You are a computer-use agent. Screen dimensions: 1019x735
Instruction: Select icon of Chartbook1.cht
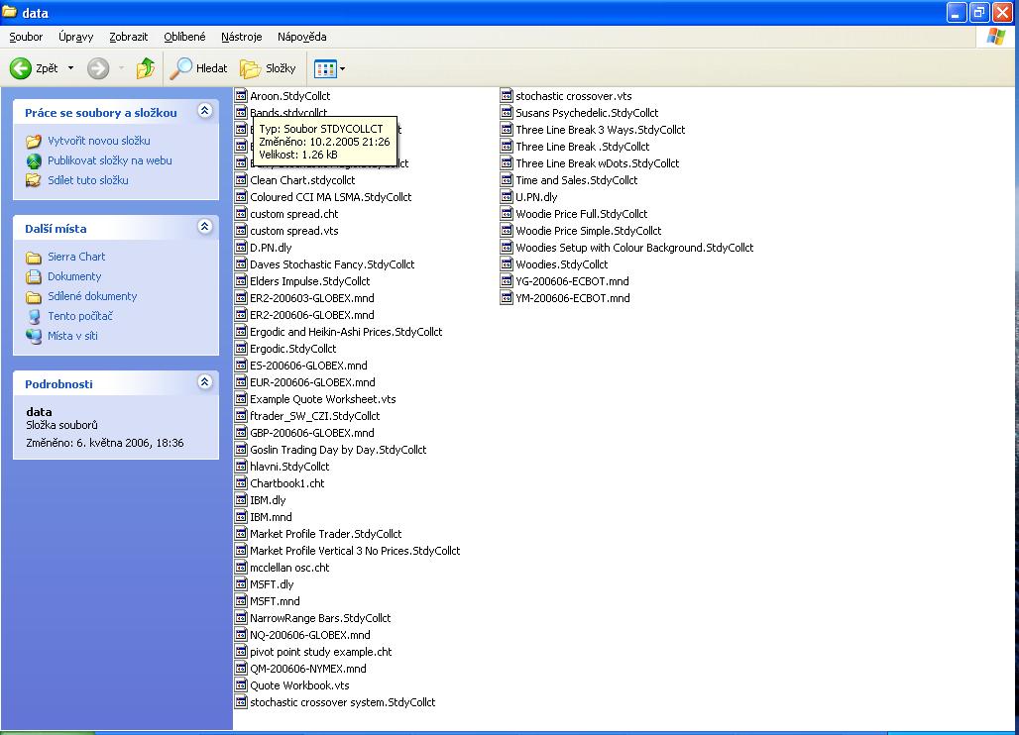tap(241, 483)
